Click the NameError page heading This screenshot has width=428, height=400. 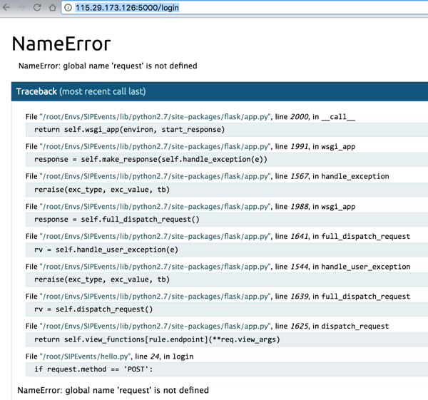61,43
